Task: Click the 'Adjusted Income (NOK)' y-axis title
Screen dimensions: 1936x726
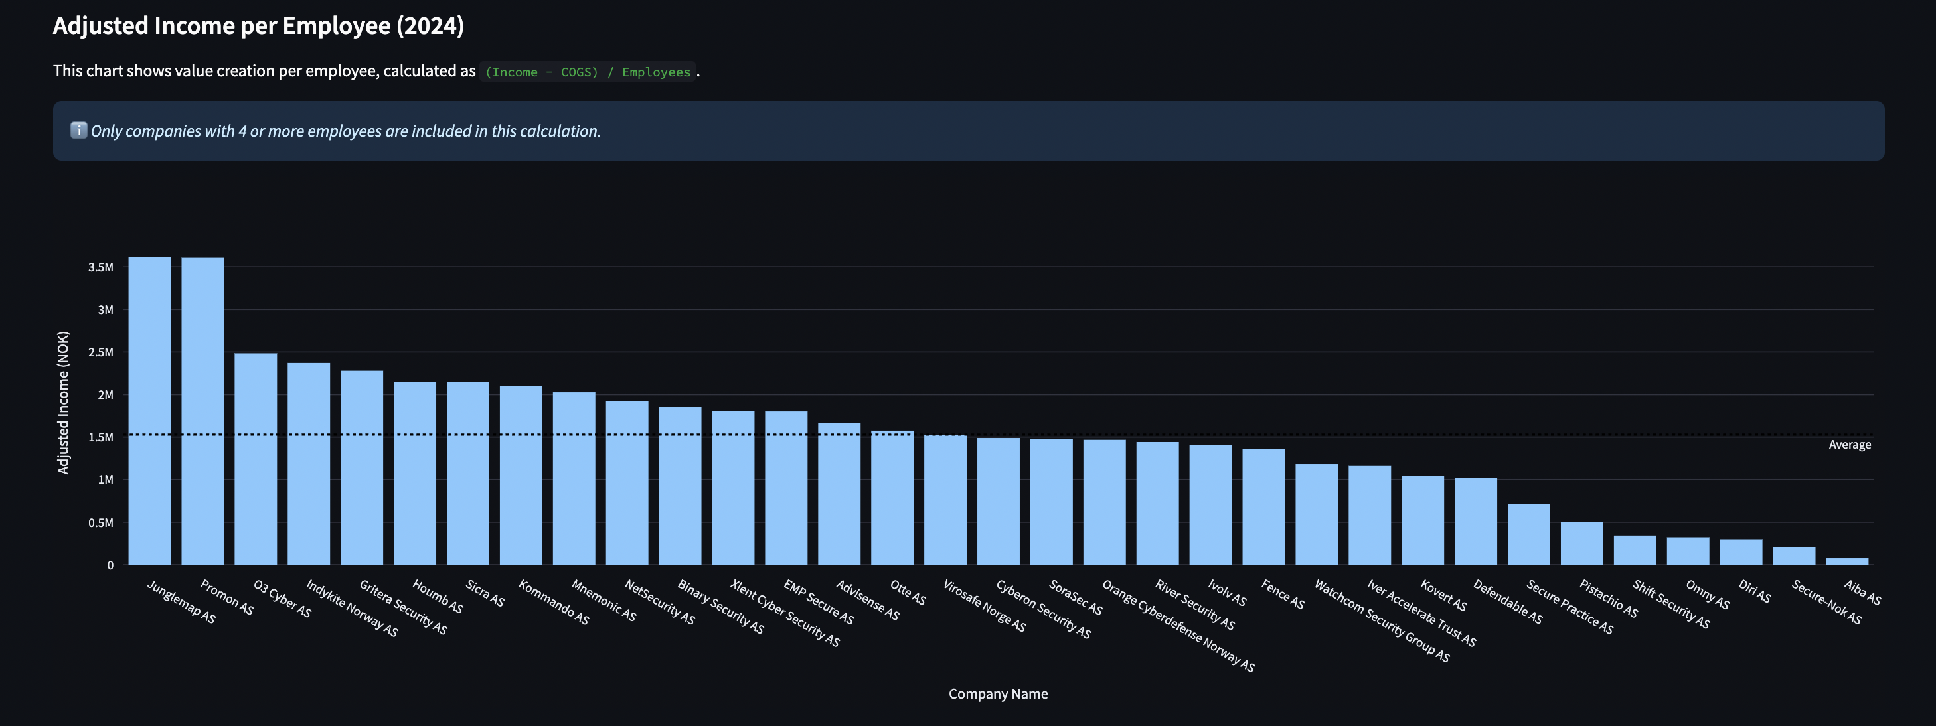Action: pos(63,403)
